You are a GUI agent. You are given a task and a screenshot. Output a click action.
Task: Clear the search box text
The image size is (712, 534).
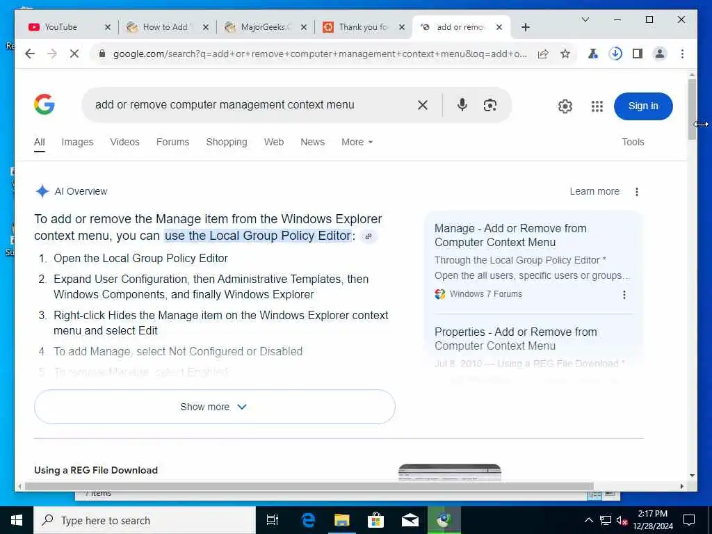[422, 106]
